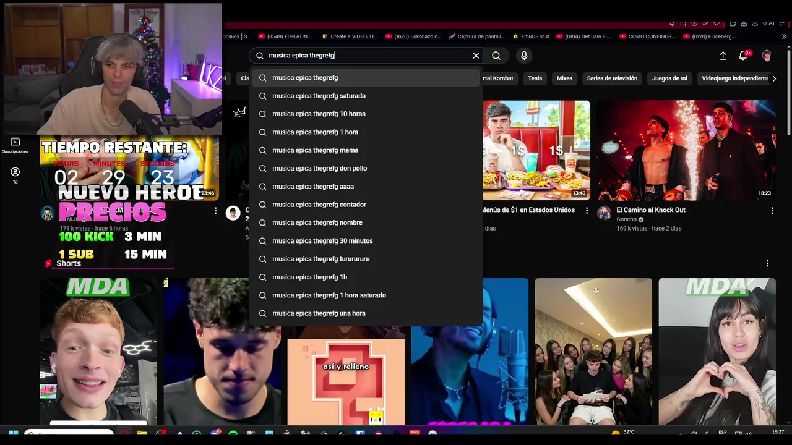The height and width of the screenshot is (445, 792).
Task: Click the magnifying glass search button
Action: tap(496, 56)
